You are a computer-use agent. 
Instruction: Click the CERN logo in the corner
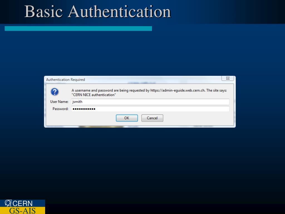19,203
